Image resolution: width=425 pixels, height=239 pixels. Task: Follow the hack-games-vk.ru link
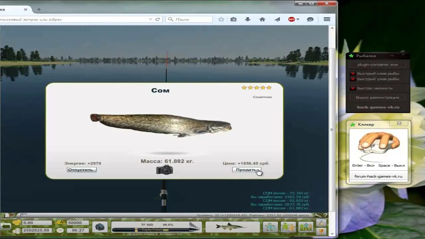click(x=378, y=107)
